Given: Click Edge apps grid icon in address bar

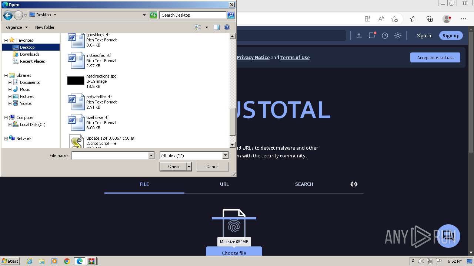Looking at the screenshot, I should [367, 19].
